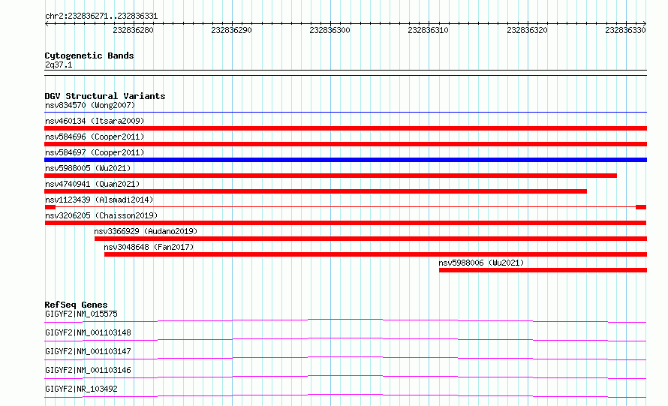Click the DGV Structural Variants track title
Image resolution: width=668 pixels, height=406 pixels.
pyautogui.click(x=105, y=96)
